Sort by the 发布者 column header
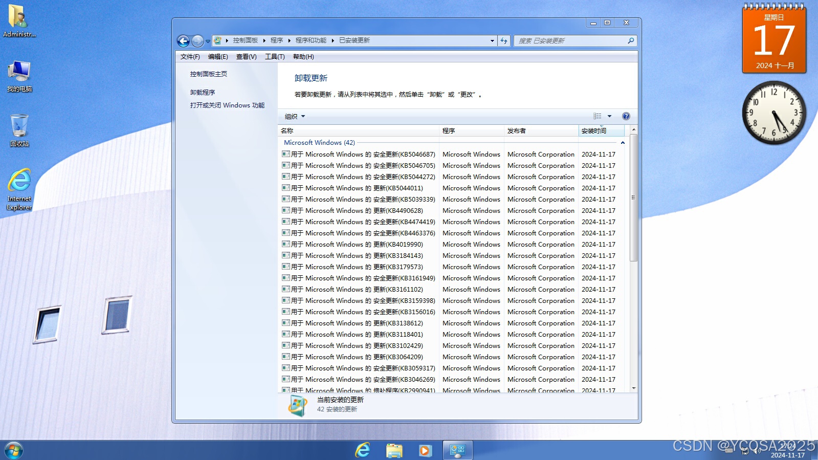Viewport: 818px width, 460px height. (x=541, y=131)
